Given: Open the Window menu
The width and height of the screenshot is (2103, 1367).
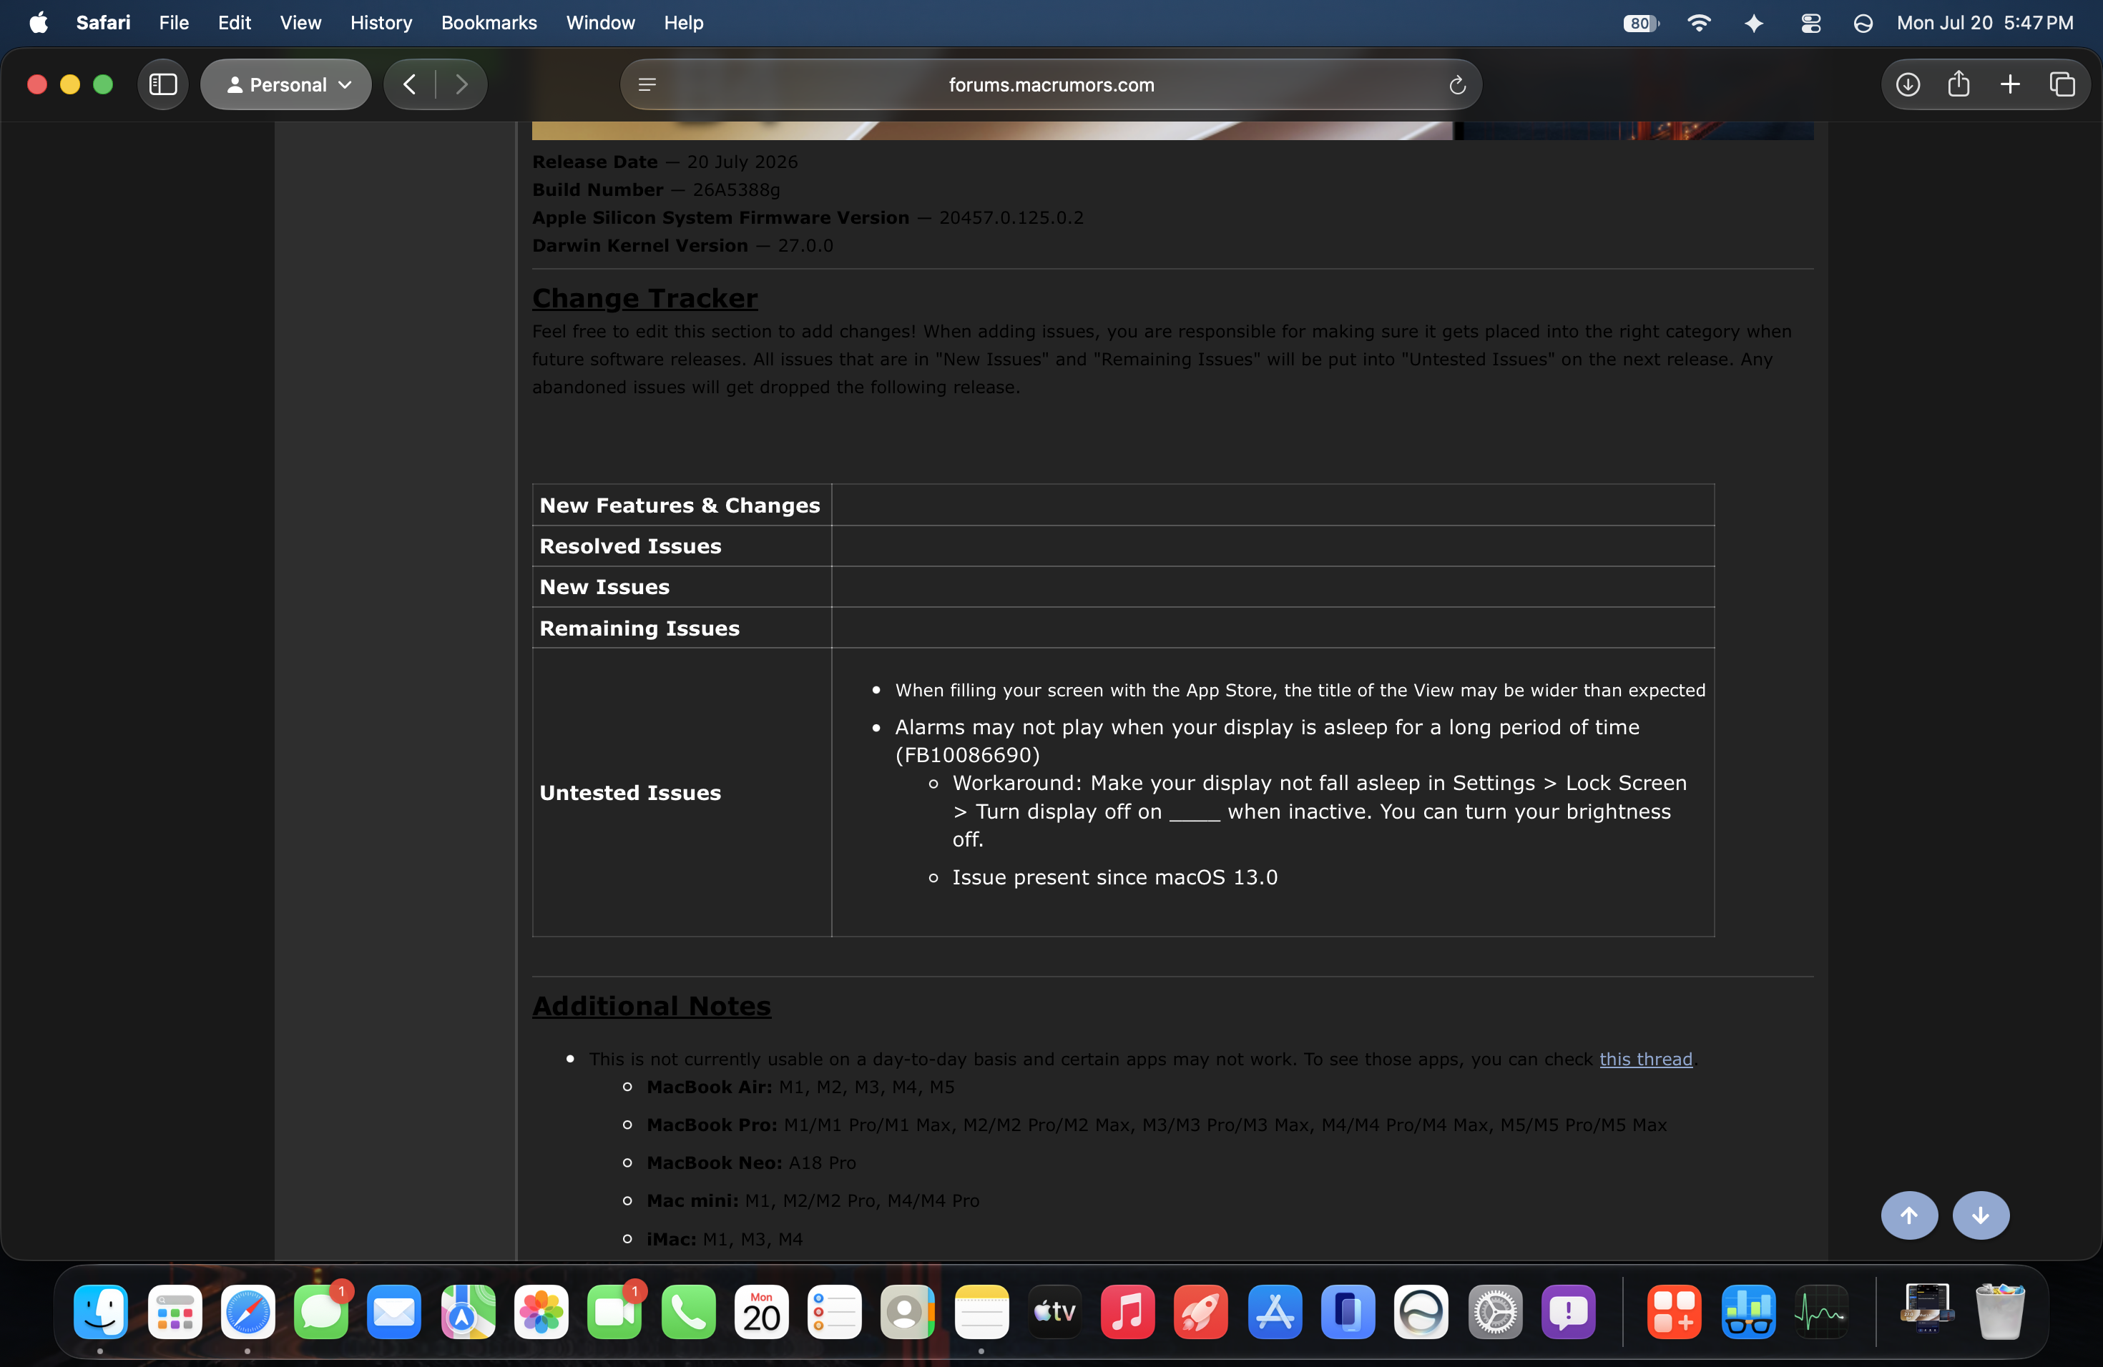Looking at the screenshot, I should [x=600, y=23].
